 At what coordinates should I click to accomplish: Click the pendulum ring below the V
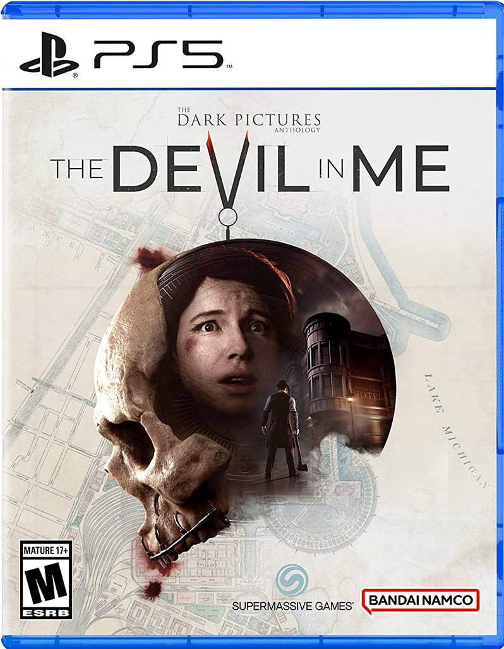click(x=227, y=217)
